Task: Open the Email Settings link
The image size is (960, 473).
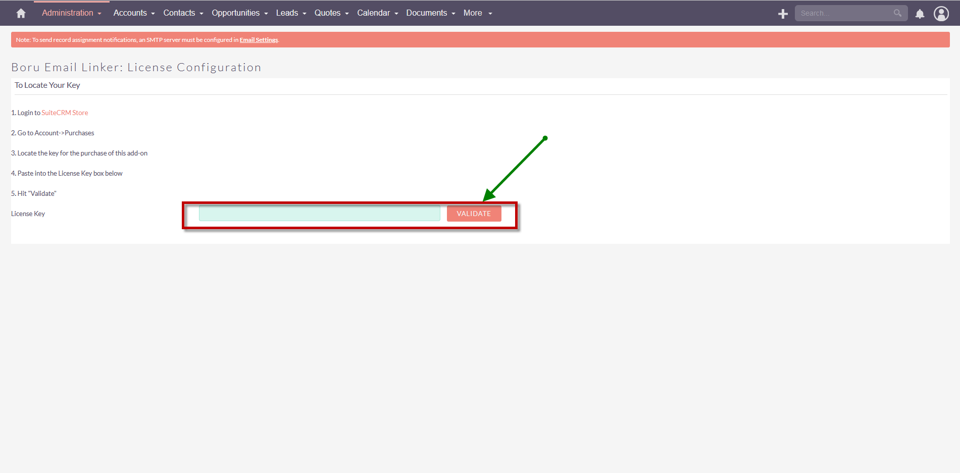Action: pos(259,40)
